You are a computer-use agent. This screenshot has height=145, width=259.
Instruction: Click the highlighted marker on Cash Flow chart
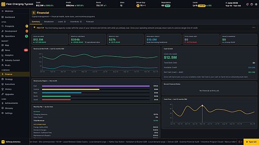point(202,105)
